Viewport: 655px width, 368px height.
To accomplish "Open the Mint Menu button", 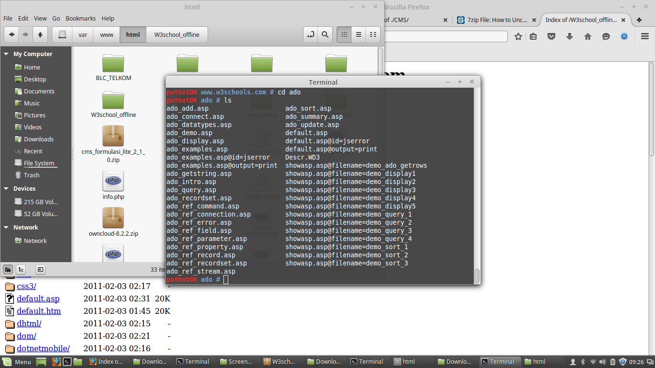I will 17,362.
